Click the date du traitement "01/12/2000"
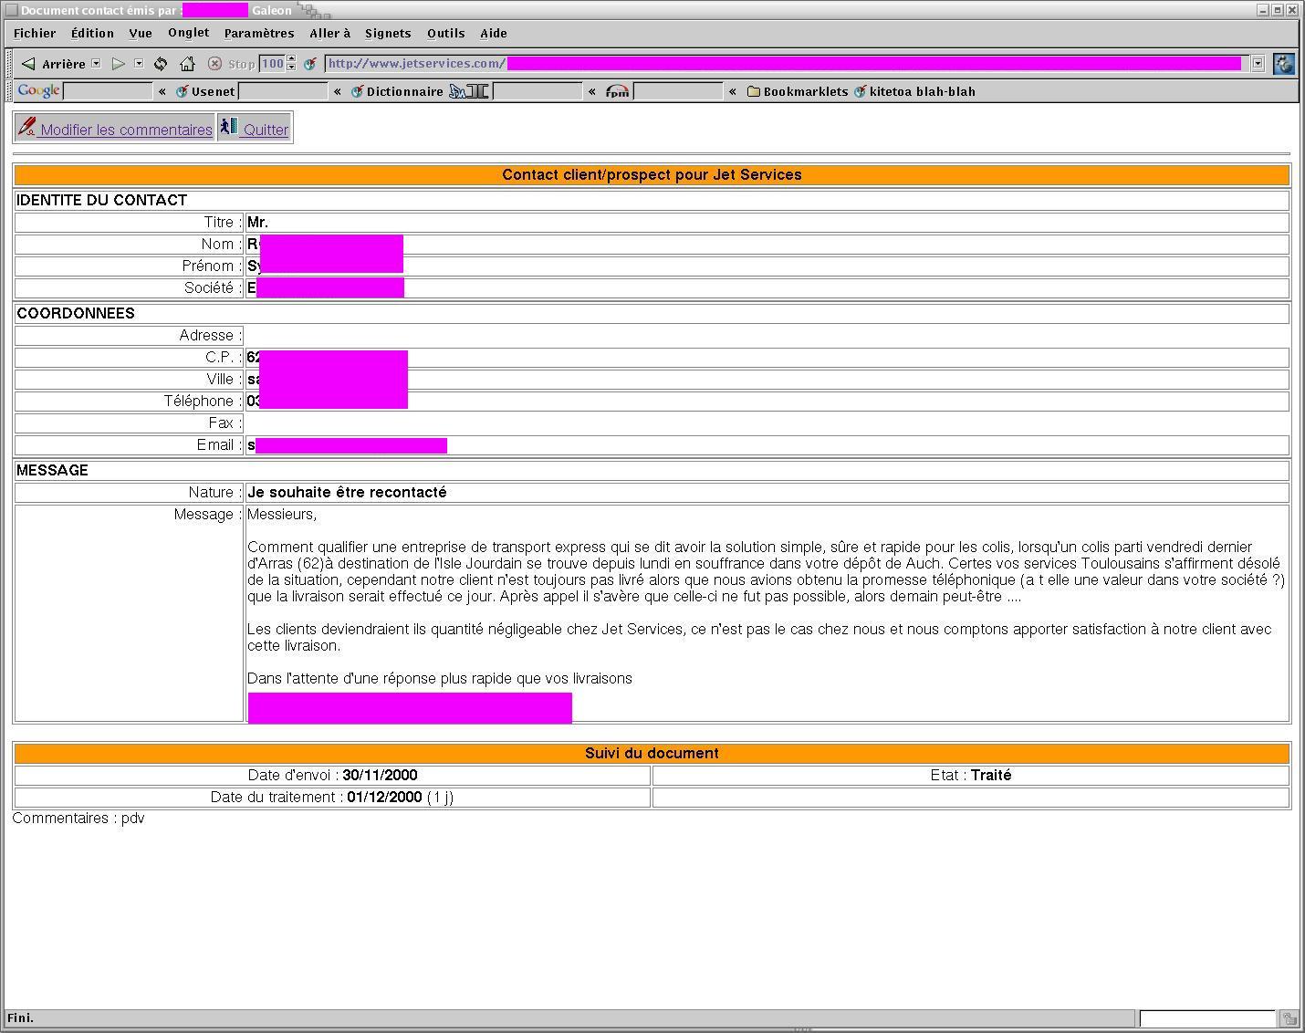 [x=384, y=798]
